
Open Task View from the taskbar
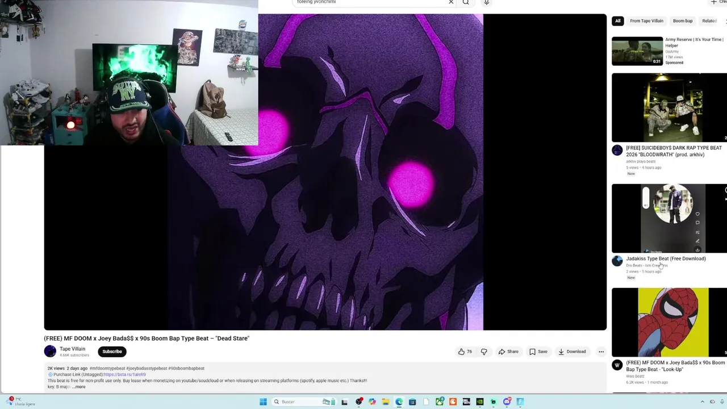(344, 402)
